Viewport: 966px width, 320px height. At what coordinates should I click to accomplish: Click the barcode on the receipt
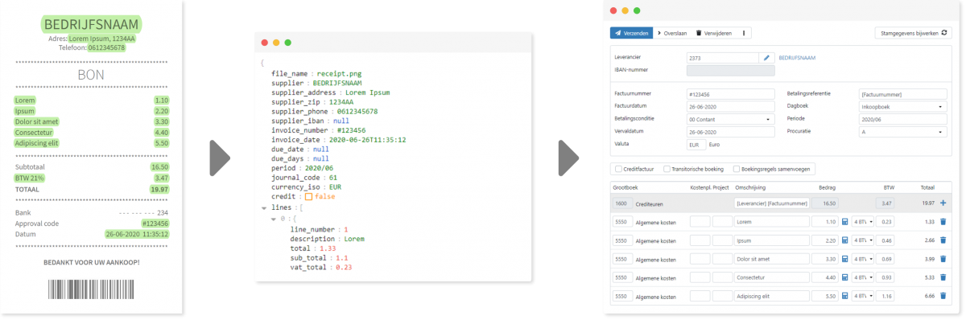tap(92, 289)
